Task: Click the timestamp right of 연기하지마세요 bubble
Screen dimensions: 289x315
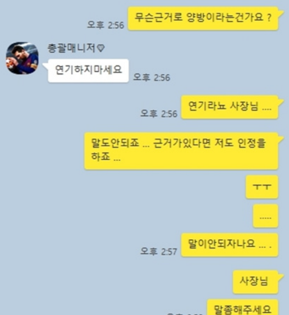Action: (x=152, y=77)
